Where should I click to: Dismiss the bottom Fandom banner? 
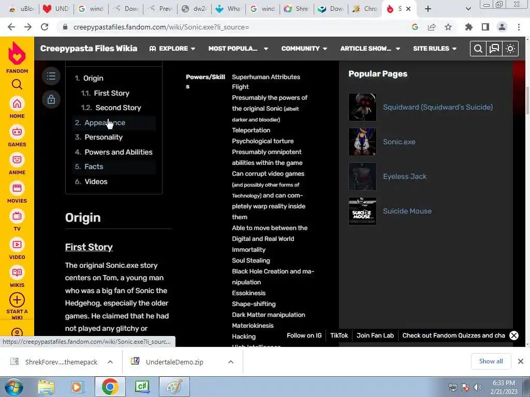point(514,335)
